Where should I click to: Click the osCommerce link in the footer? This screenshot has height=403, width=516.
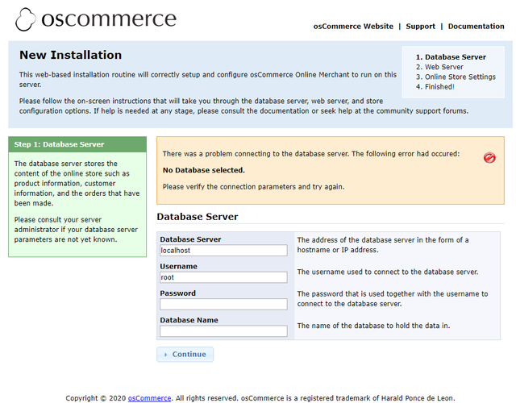149,398
